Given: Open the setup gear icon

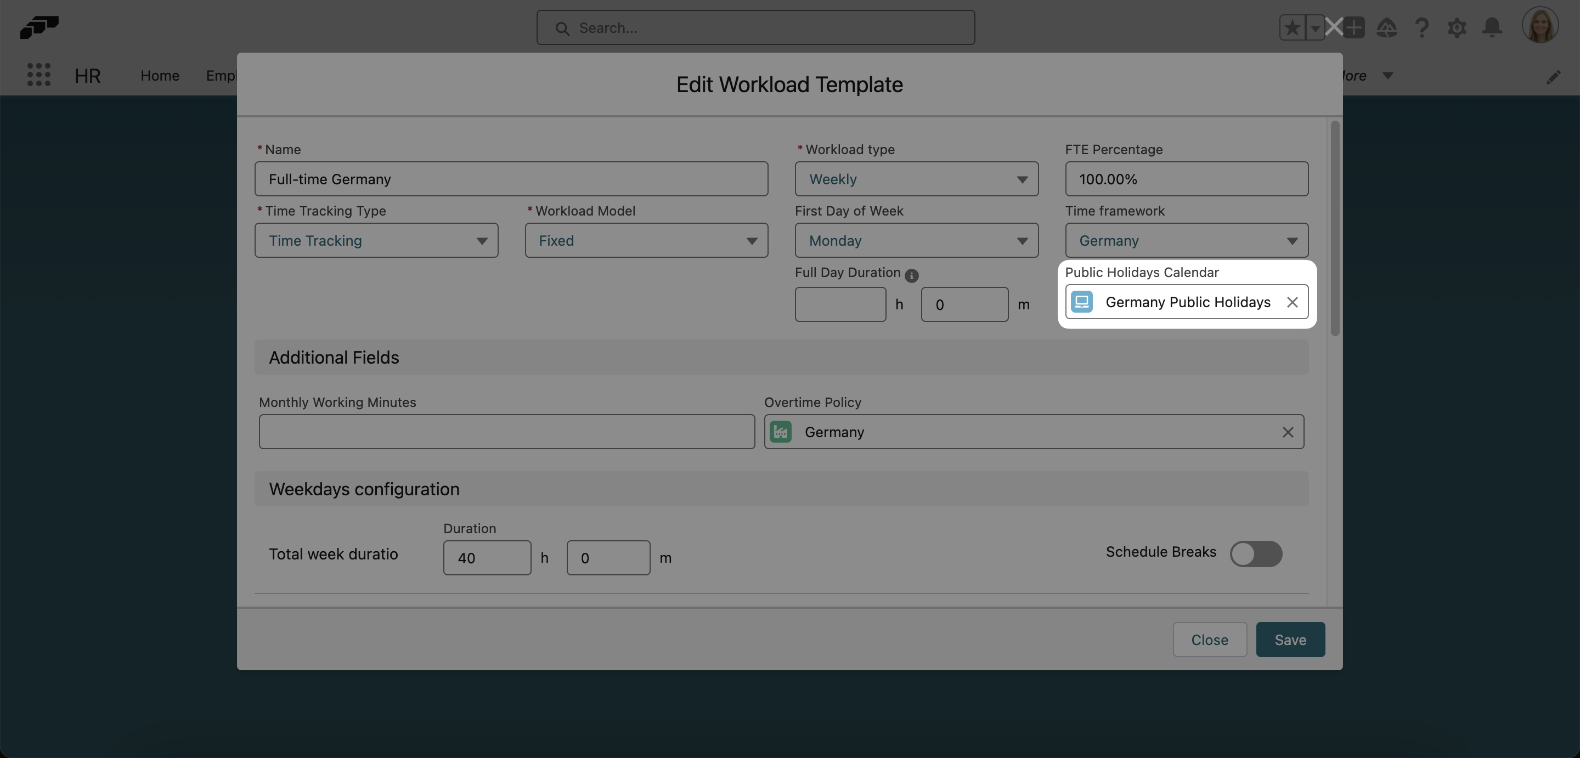Looking at the screenshot, I should tap(1457, 27).
